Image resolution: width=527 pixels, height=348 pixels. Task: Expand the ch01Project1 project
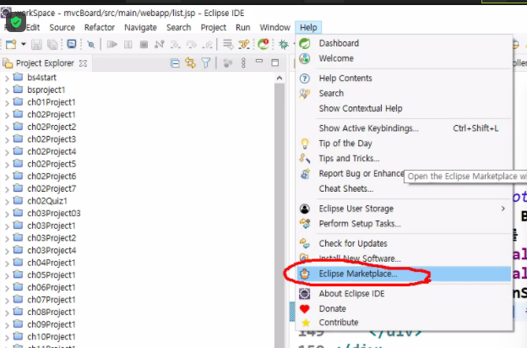[7, 103]
